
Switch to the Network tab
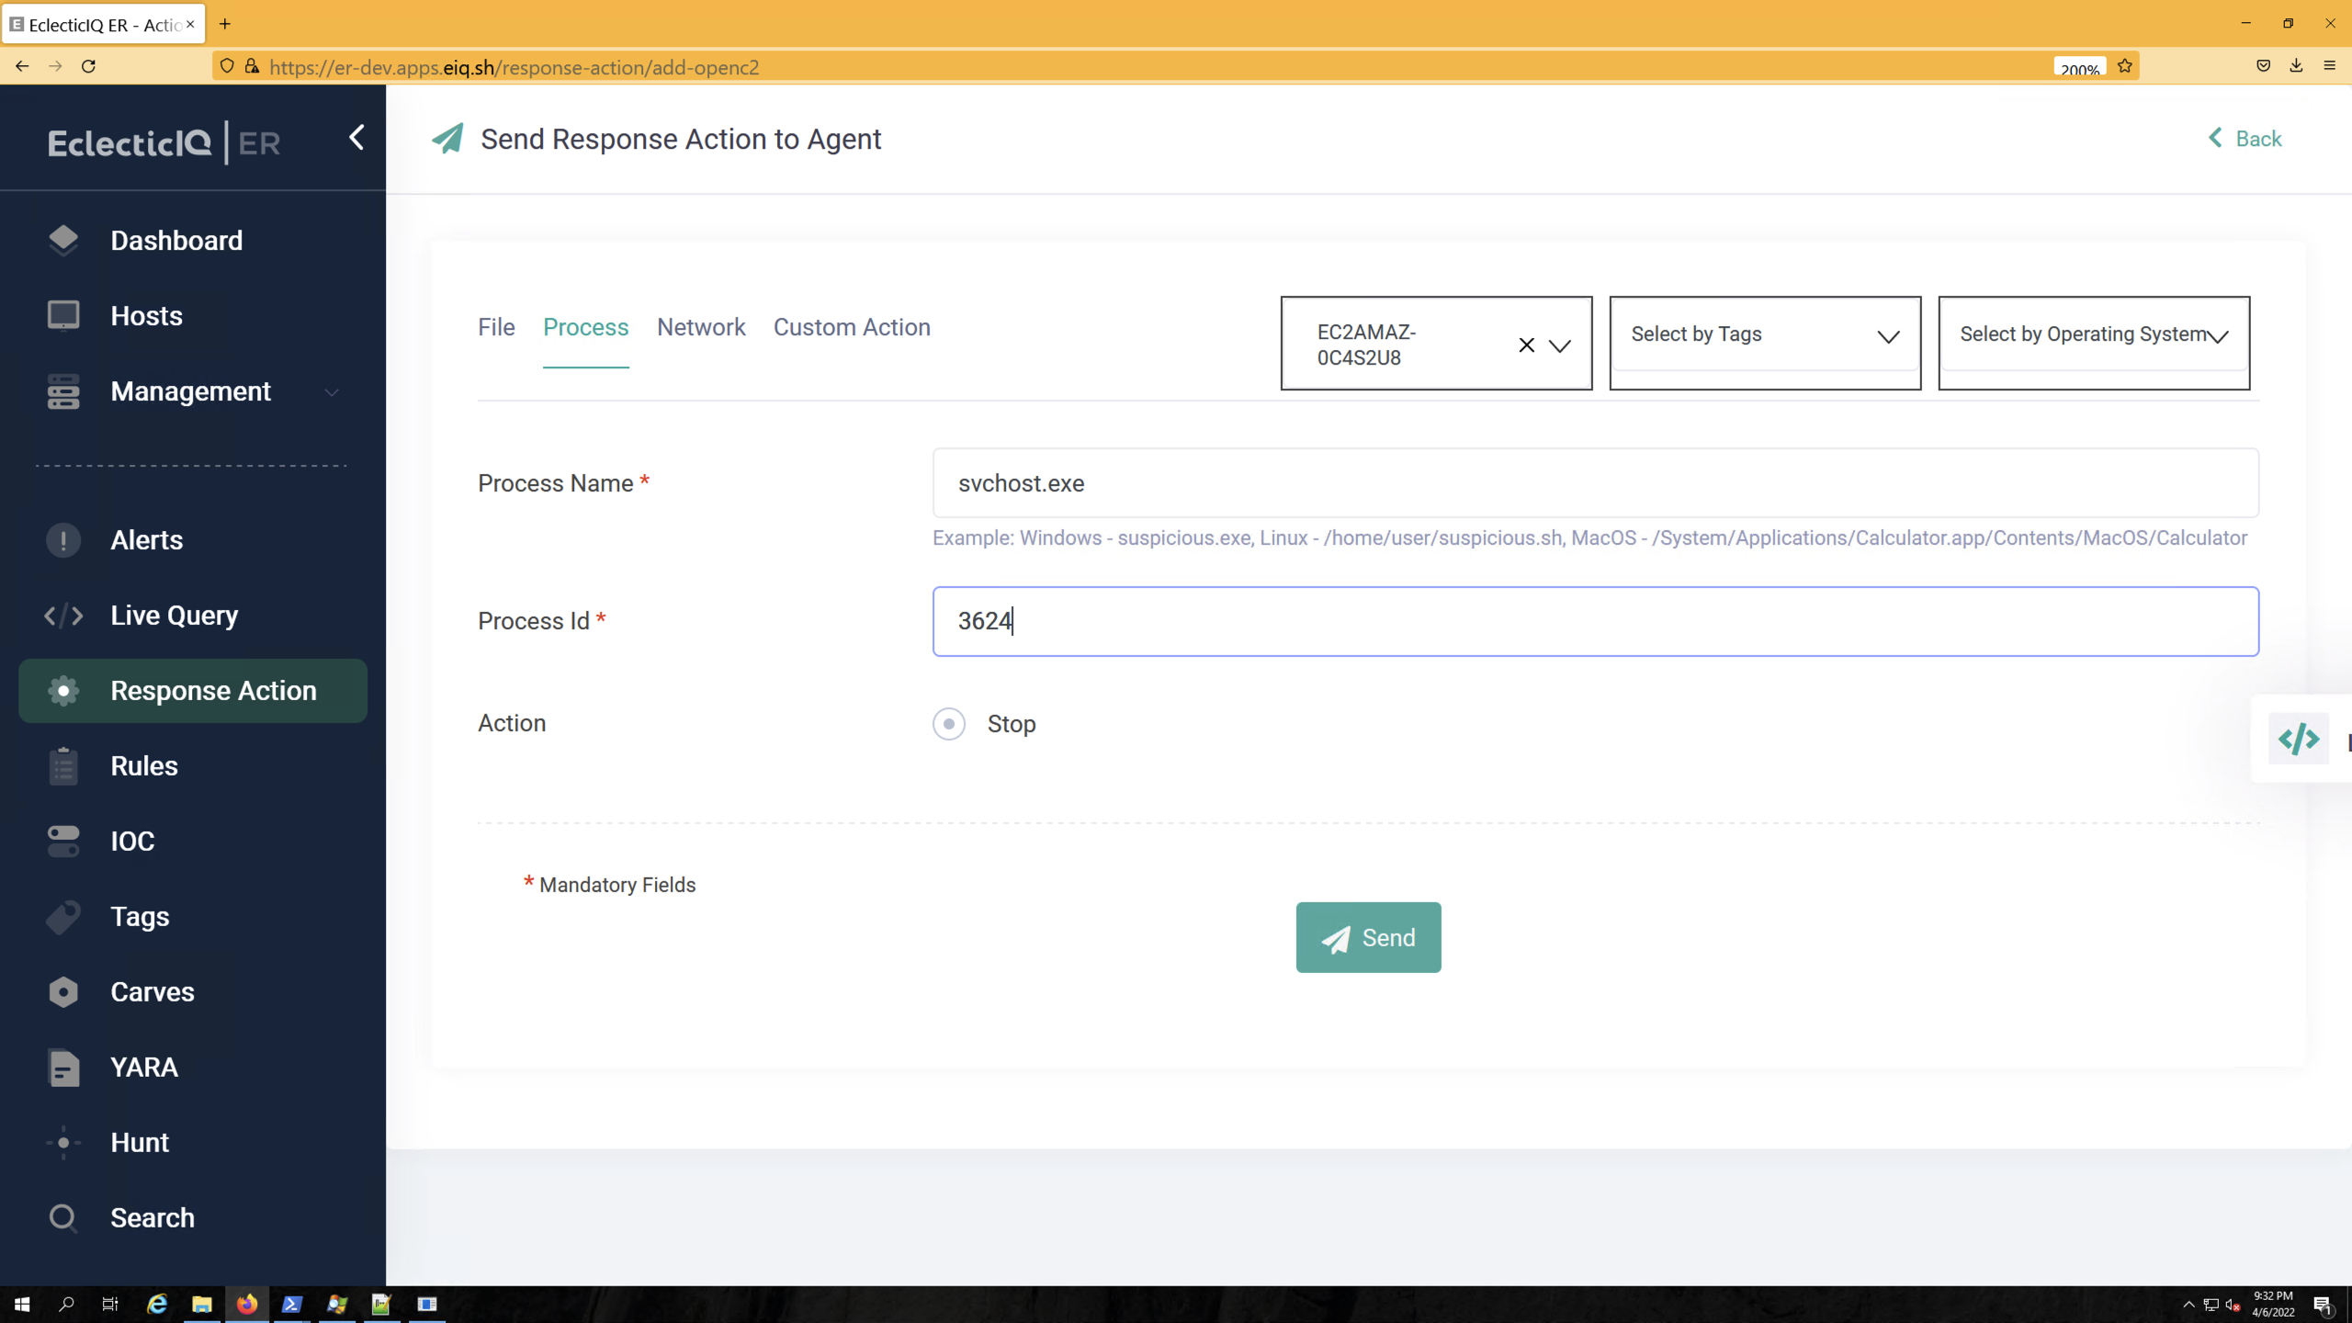click(701, 327)
